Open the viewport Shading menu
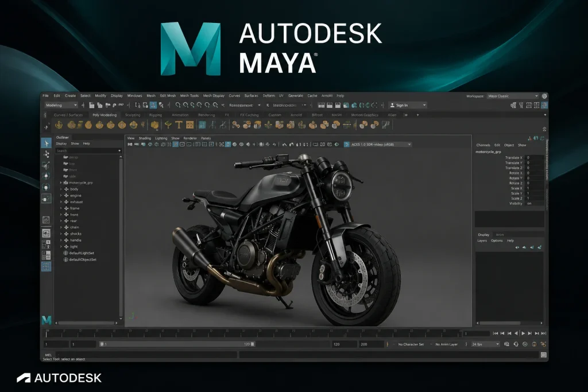588x392 pixels. point(145,138)
